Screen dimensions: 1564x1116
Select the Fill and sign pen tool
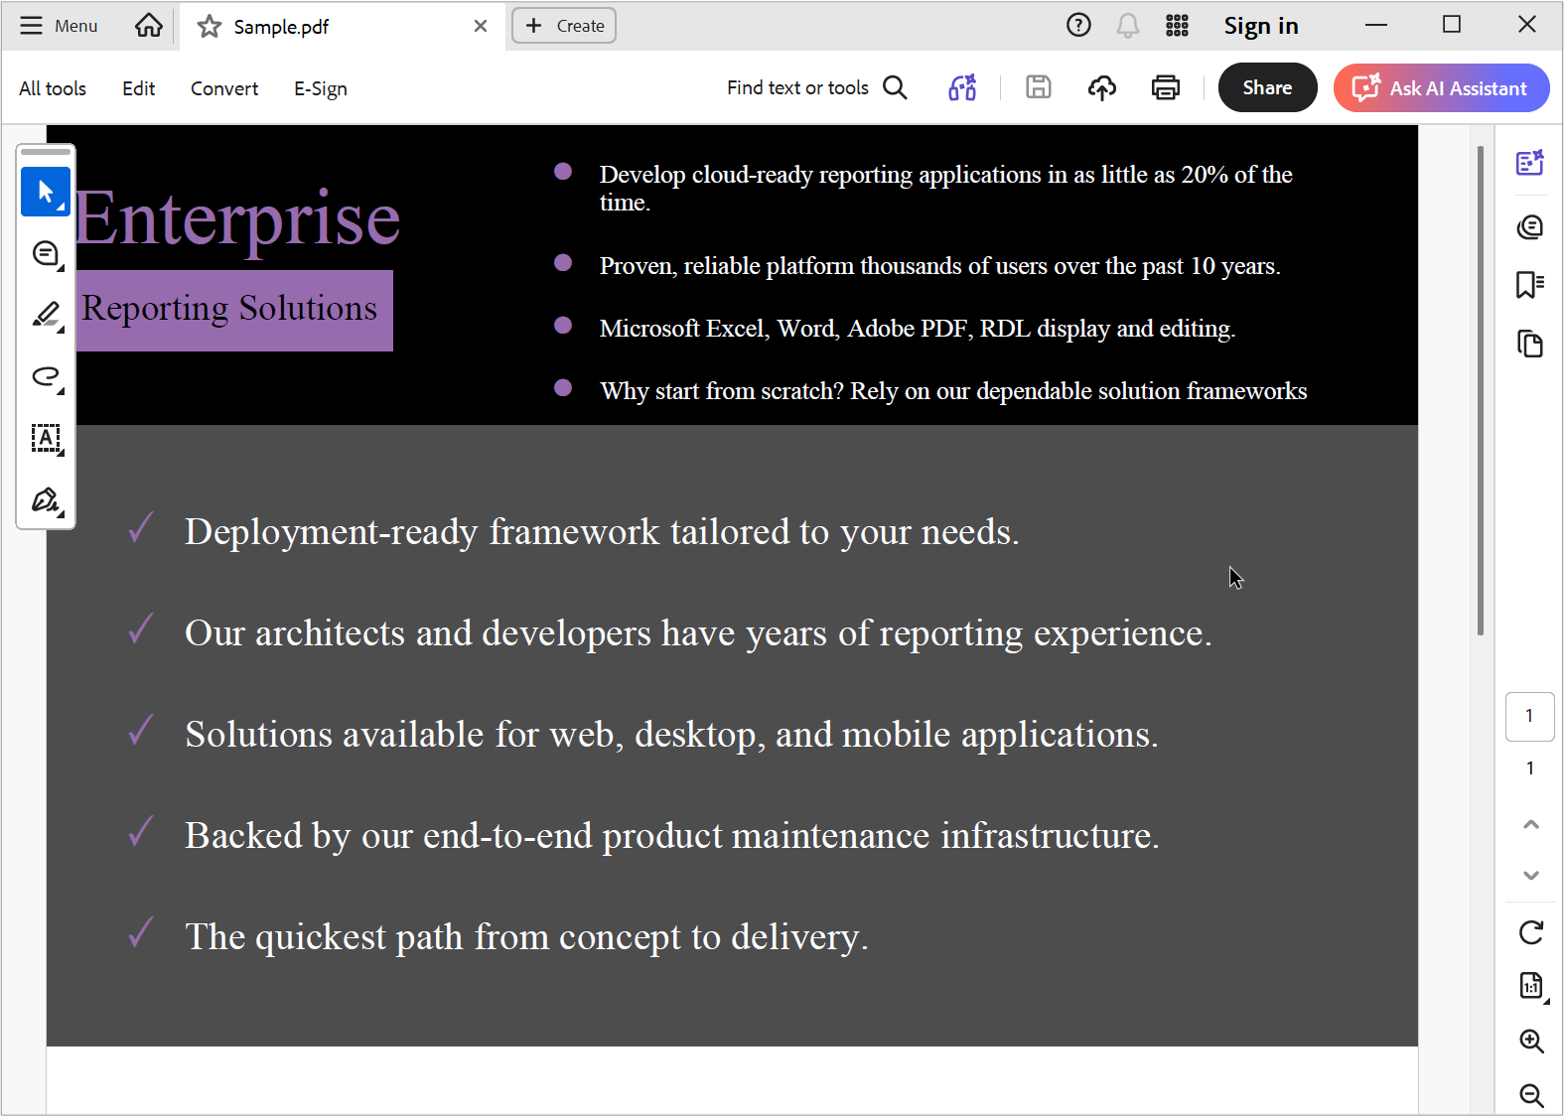[x=46, y=499]
